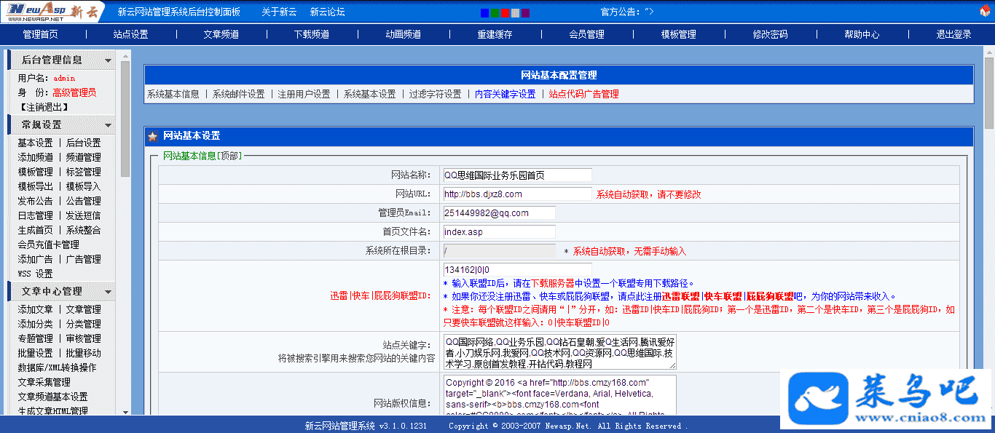Collapse the 后台管理信息 sidebar section

(x=108, y=60)
